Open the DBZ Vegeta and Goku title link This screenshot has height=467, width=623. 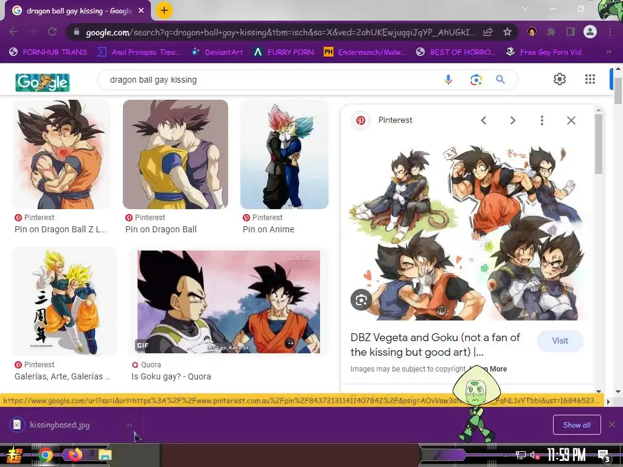(435, 345)
